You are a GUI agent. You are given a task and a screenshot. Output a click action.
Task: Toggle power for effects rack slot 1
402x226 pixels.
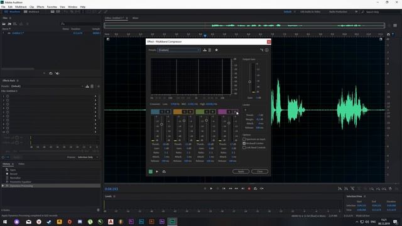pyautogui.click(x=8, y=96)
